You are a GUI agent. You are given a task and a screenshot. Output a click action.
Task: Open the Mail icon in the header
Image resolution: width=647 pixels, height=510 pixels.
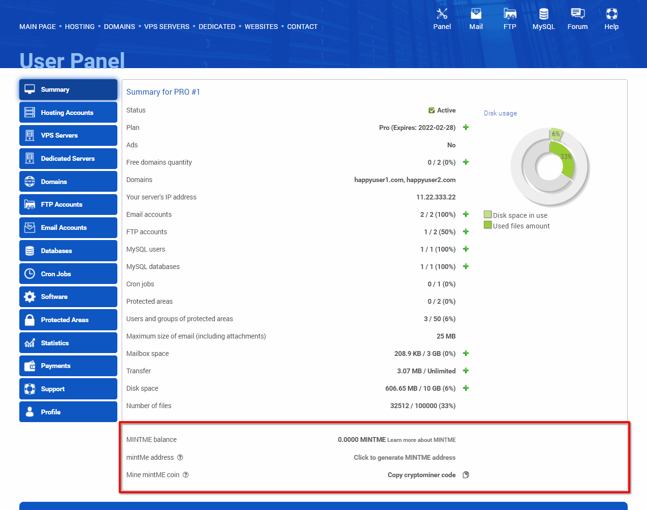coord(476,14)
